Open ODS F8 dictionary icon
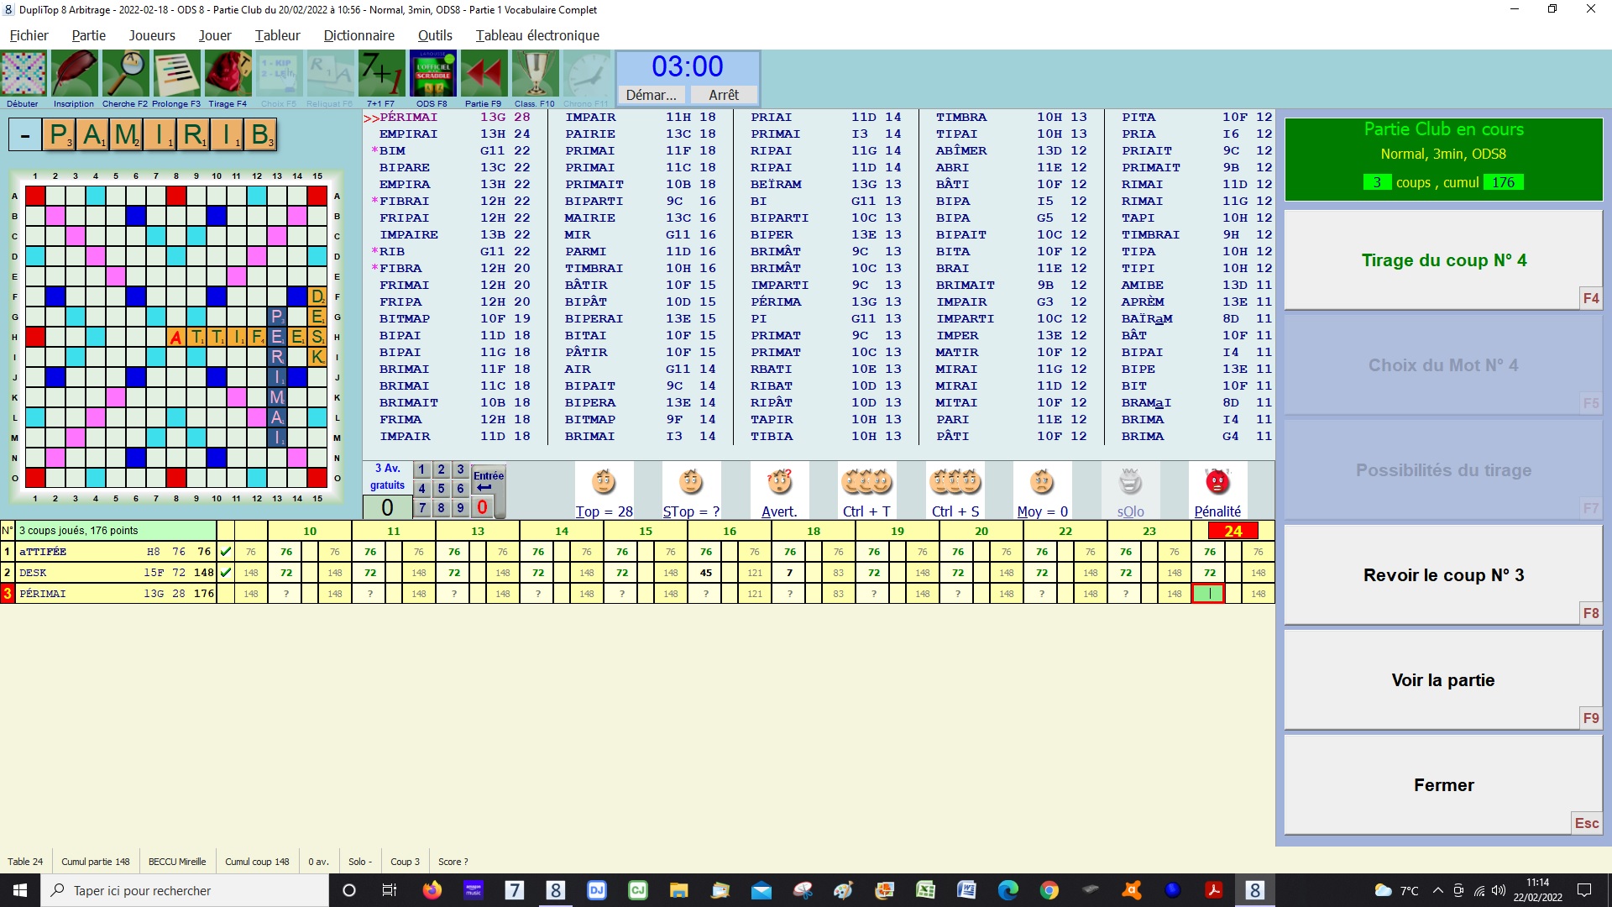 click(432, 74)
